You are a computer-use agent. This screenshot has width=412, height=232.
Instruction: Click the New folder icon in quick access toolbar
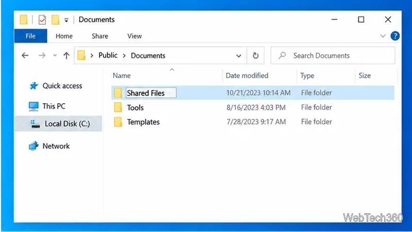point(55,20)
